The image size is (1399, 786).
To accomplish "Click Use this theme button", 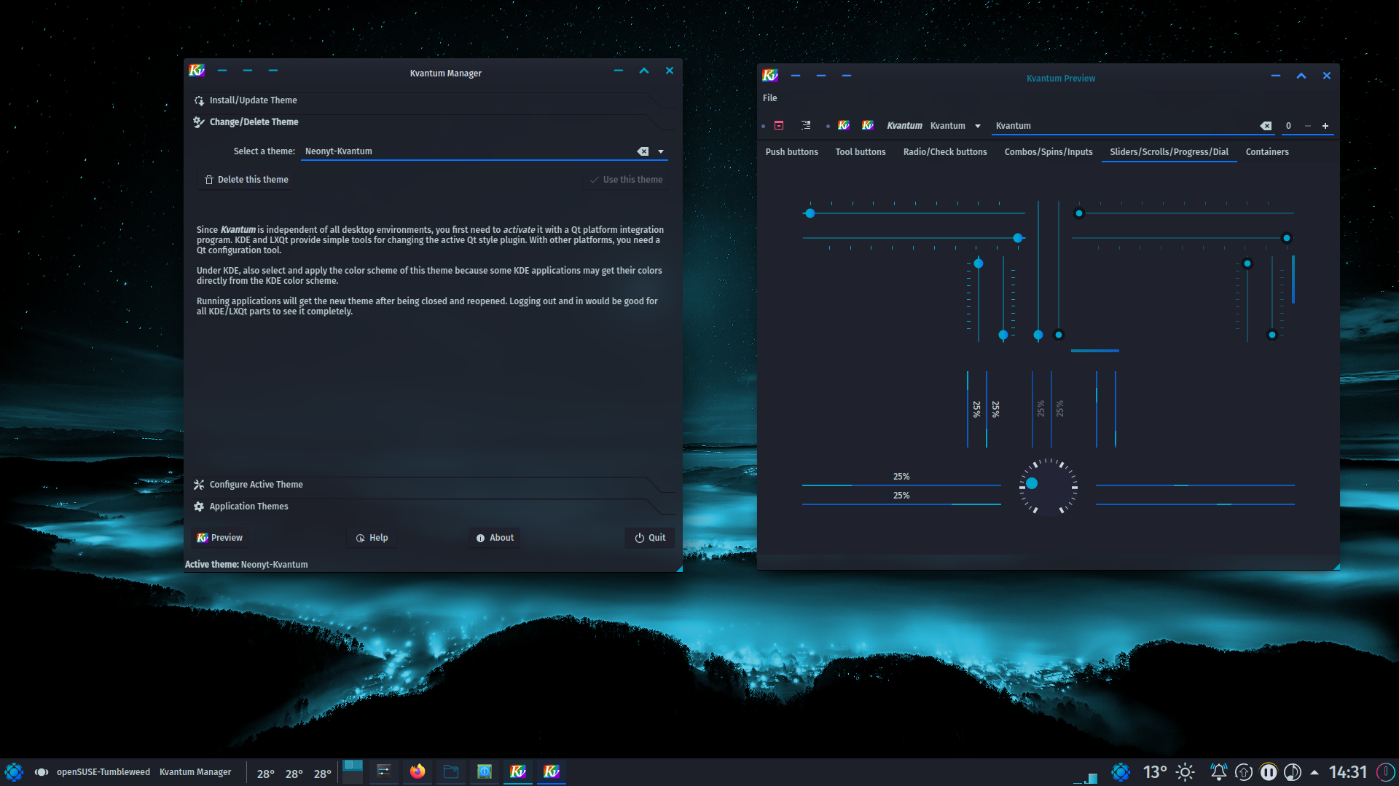I will [x=626, y=180].
